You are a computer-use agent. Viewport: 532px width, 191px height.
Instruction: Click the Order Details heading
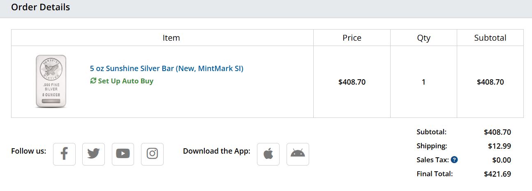point(40,7)
